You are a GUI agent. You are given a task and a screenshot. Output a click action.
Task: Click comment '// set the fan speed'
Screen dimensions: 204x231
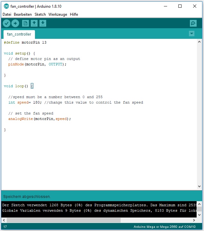pyautogui.click(x=31, y=113)
